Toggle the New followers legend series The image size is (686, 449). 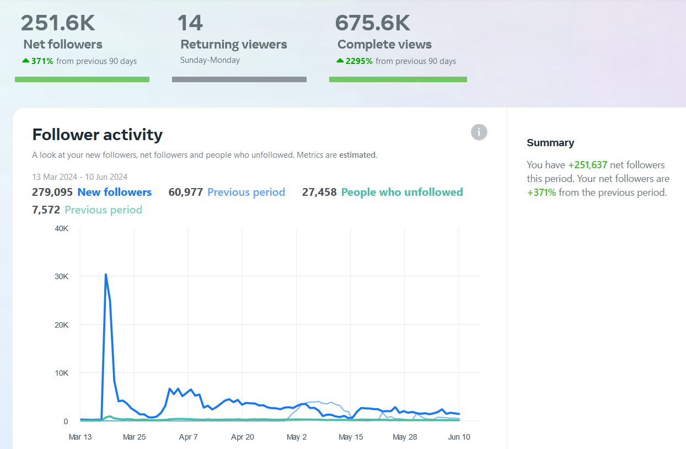pyautogui.click(x=115, y=192)
